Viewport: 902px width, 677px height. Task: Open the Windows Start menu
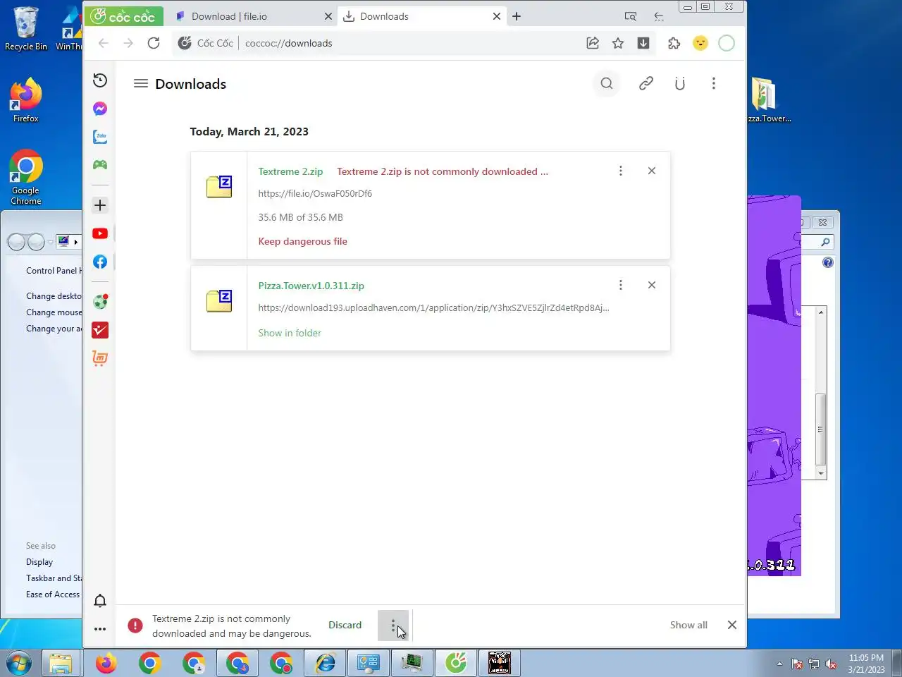pos(19,663)
